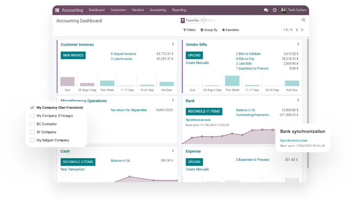Viewport: 356px width, 204px height.
Task: Click Tarik Carlson user avatar
Action: click(284, 10)
